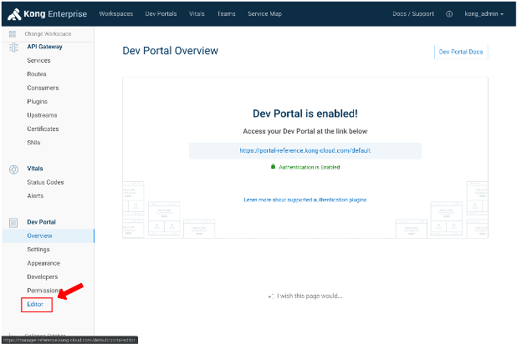The image size is (517, 344).
Task: Open the Teams page
Action: [226, 14]
